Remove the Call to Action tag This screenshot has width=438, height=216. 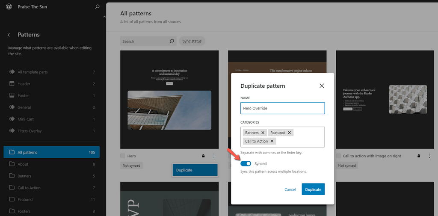[x=272, y=141]
